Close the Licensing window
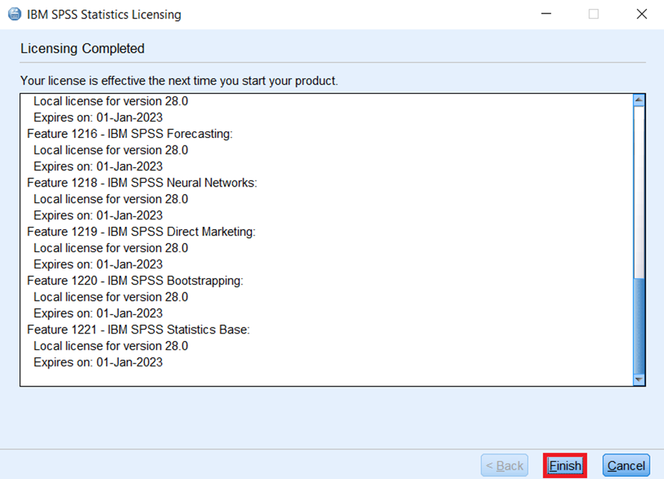The width and height of the screenshot is (664, 479). pyautogui.click(x=641, y=14)
